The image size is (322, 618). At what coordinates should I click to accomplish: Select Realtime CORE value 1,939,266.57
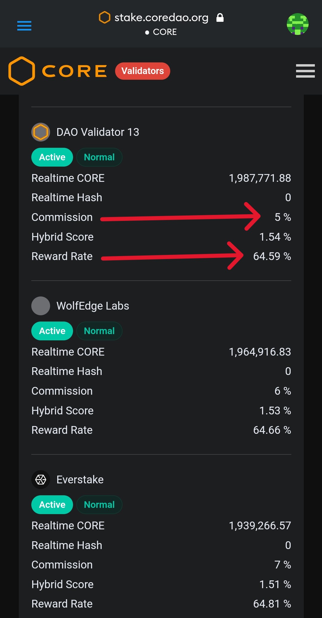click(260, 526)
